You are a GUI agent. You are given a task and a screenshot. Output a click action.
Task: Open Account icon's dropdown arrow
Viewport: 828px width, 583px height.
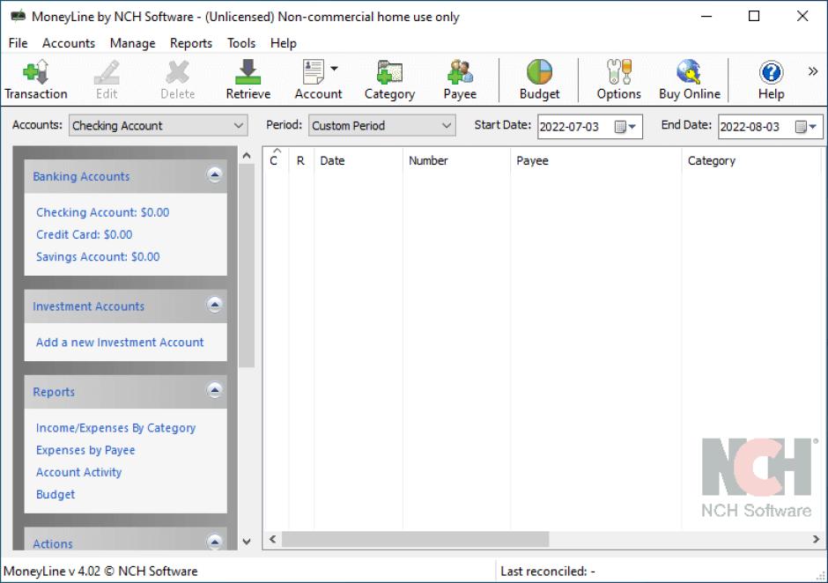[x=334, y=69]
